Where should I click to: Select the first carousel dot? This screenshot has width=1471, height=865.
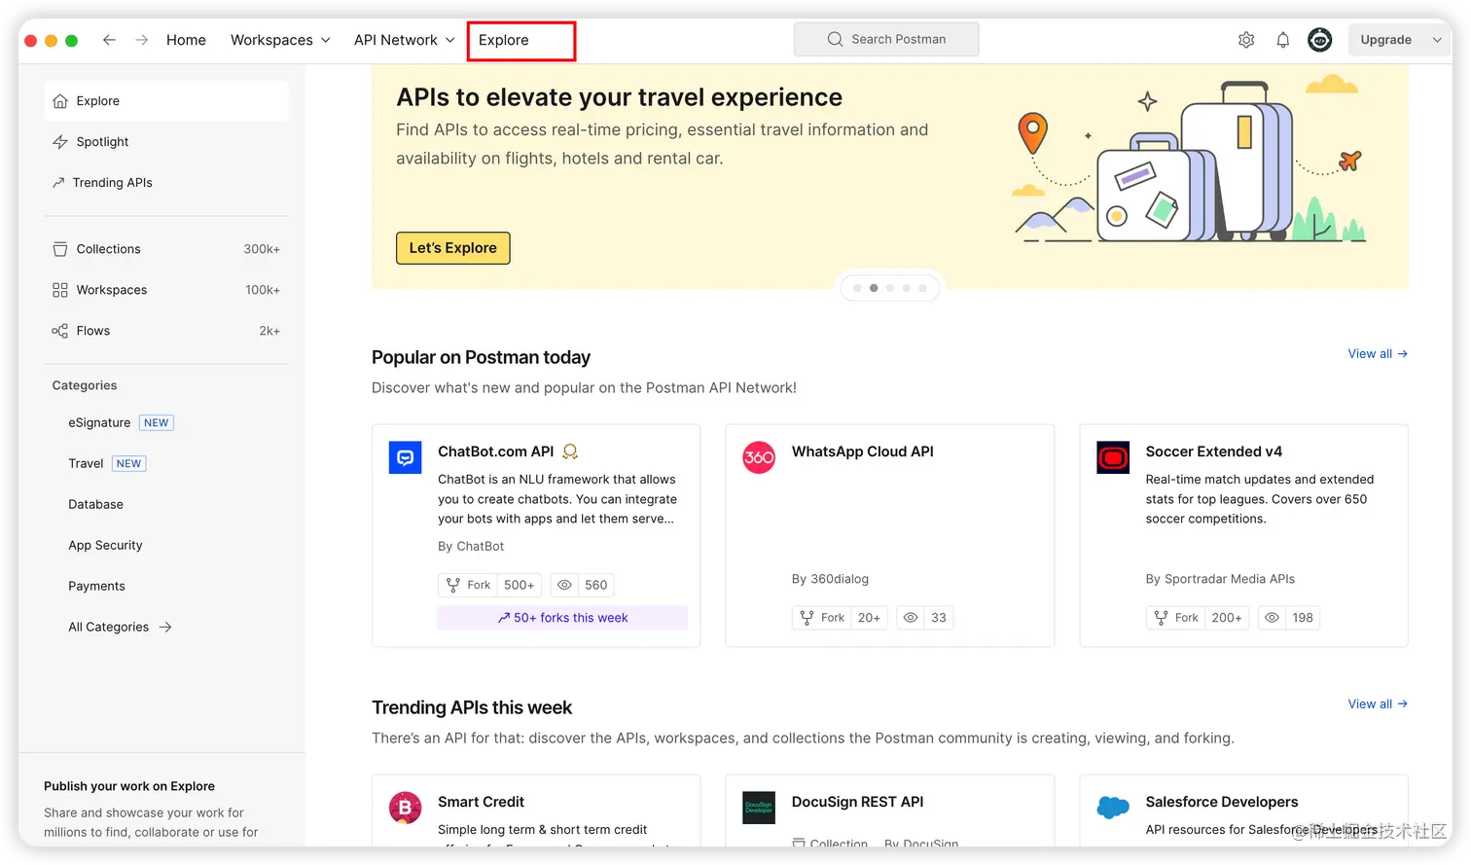coord(857,288)
